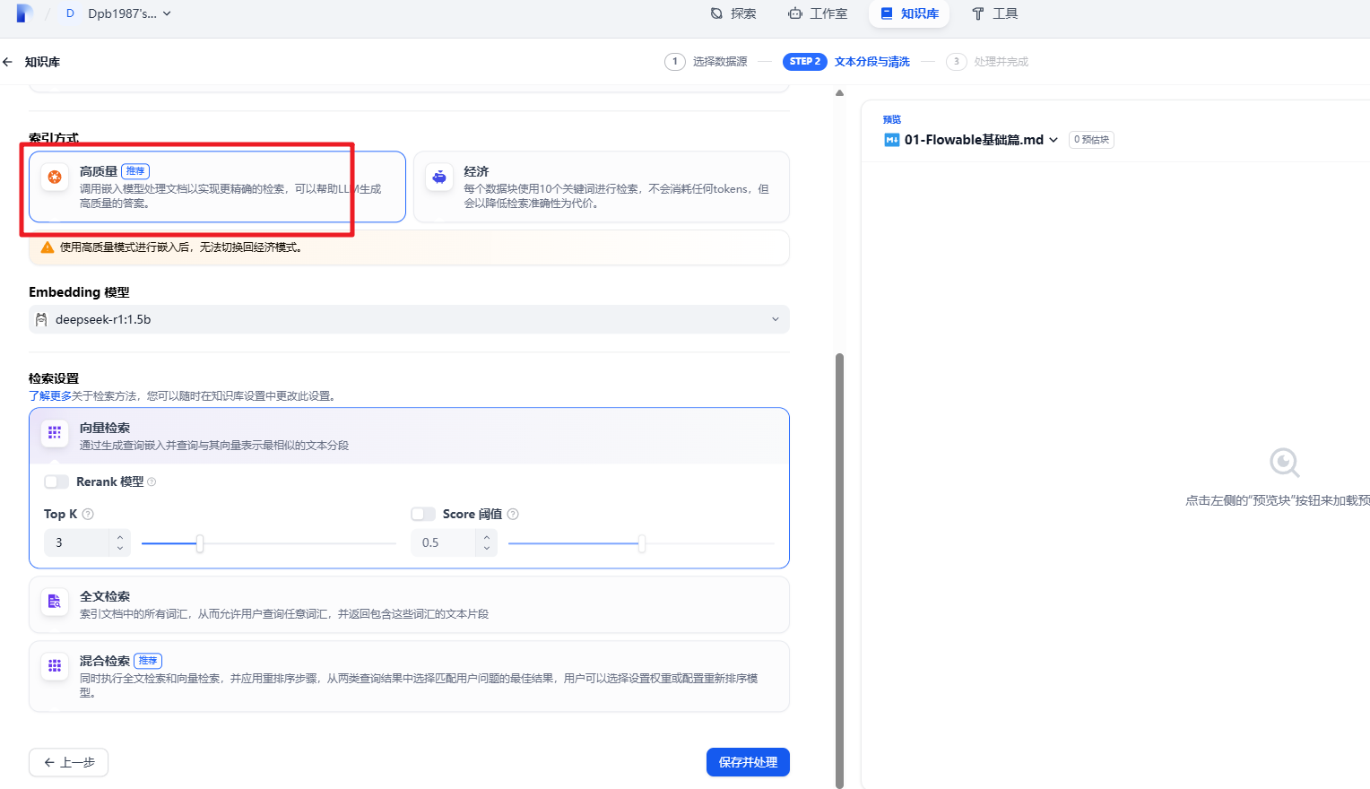Viewport: 1370px width, 789px height.
Task: Click the Score 阈值 help icon
Action: tap(513, 514)
